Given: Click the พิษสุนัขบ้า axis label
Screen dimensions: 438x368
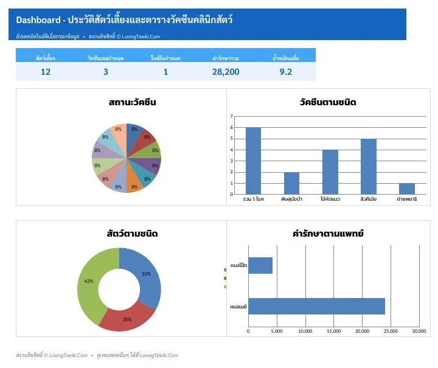Looking at the screenshot, I should [291, 199].
